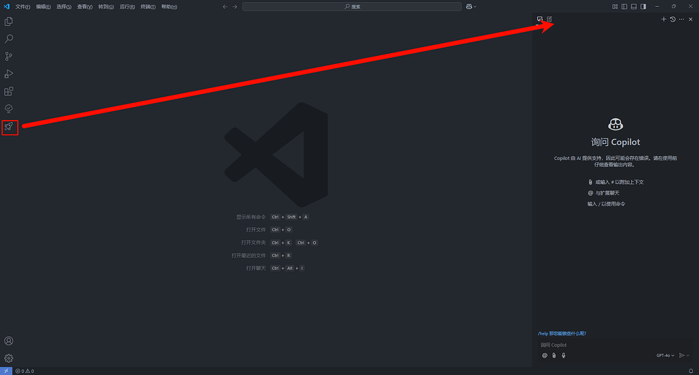
Task: Open the Extensions view
Action: click(x=8, y=91)
